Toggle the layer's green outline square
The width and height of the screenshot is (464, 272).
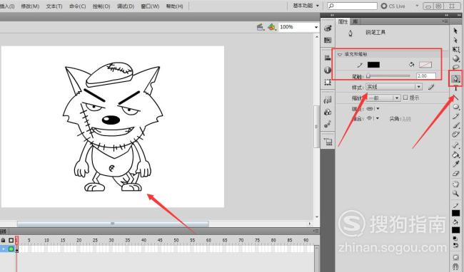point(11,249)
